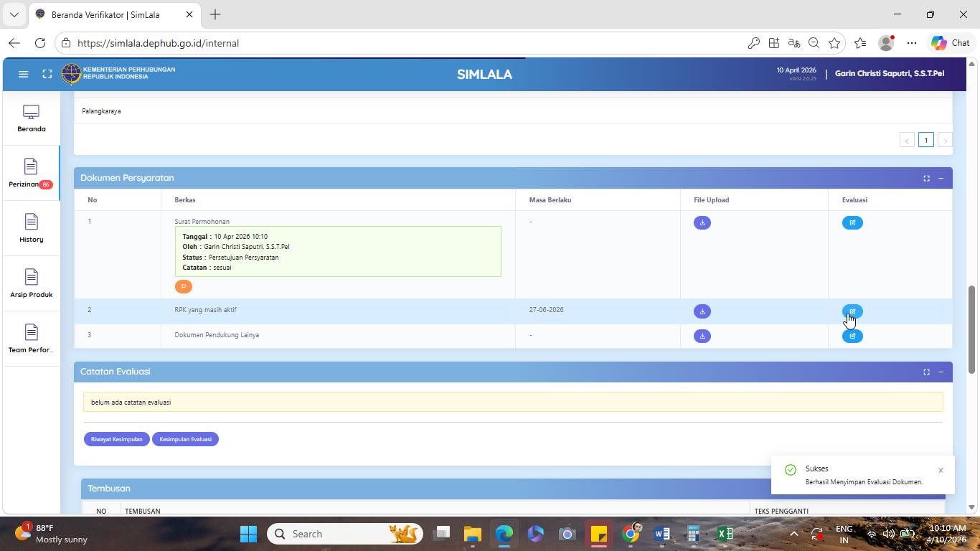The width and height of the screenshot is (980, 551).
Task: Open evaluation for RPK yang masih aktif
Action: point(852,311)
